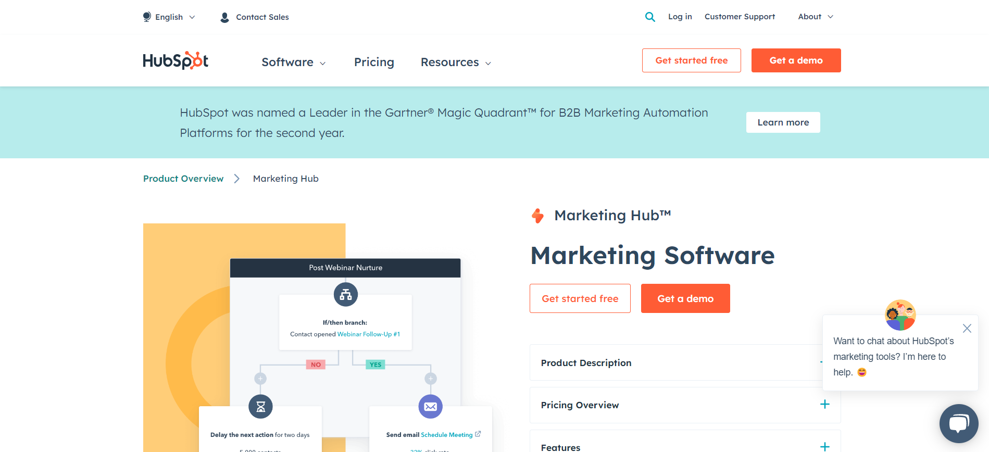Click the NO branch label

pos(316,365)
